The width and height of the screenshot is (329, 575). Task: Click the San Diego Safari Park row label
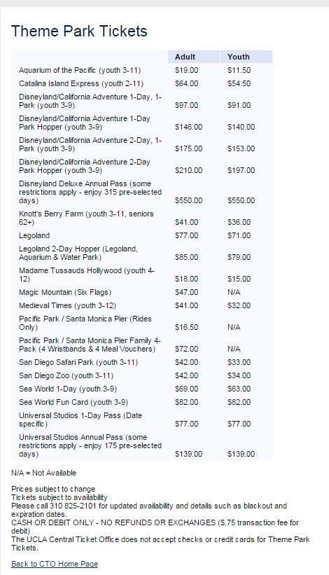pyautogui.click(x=78, y=362)
